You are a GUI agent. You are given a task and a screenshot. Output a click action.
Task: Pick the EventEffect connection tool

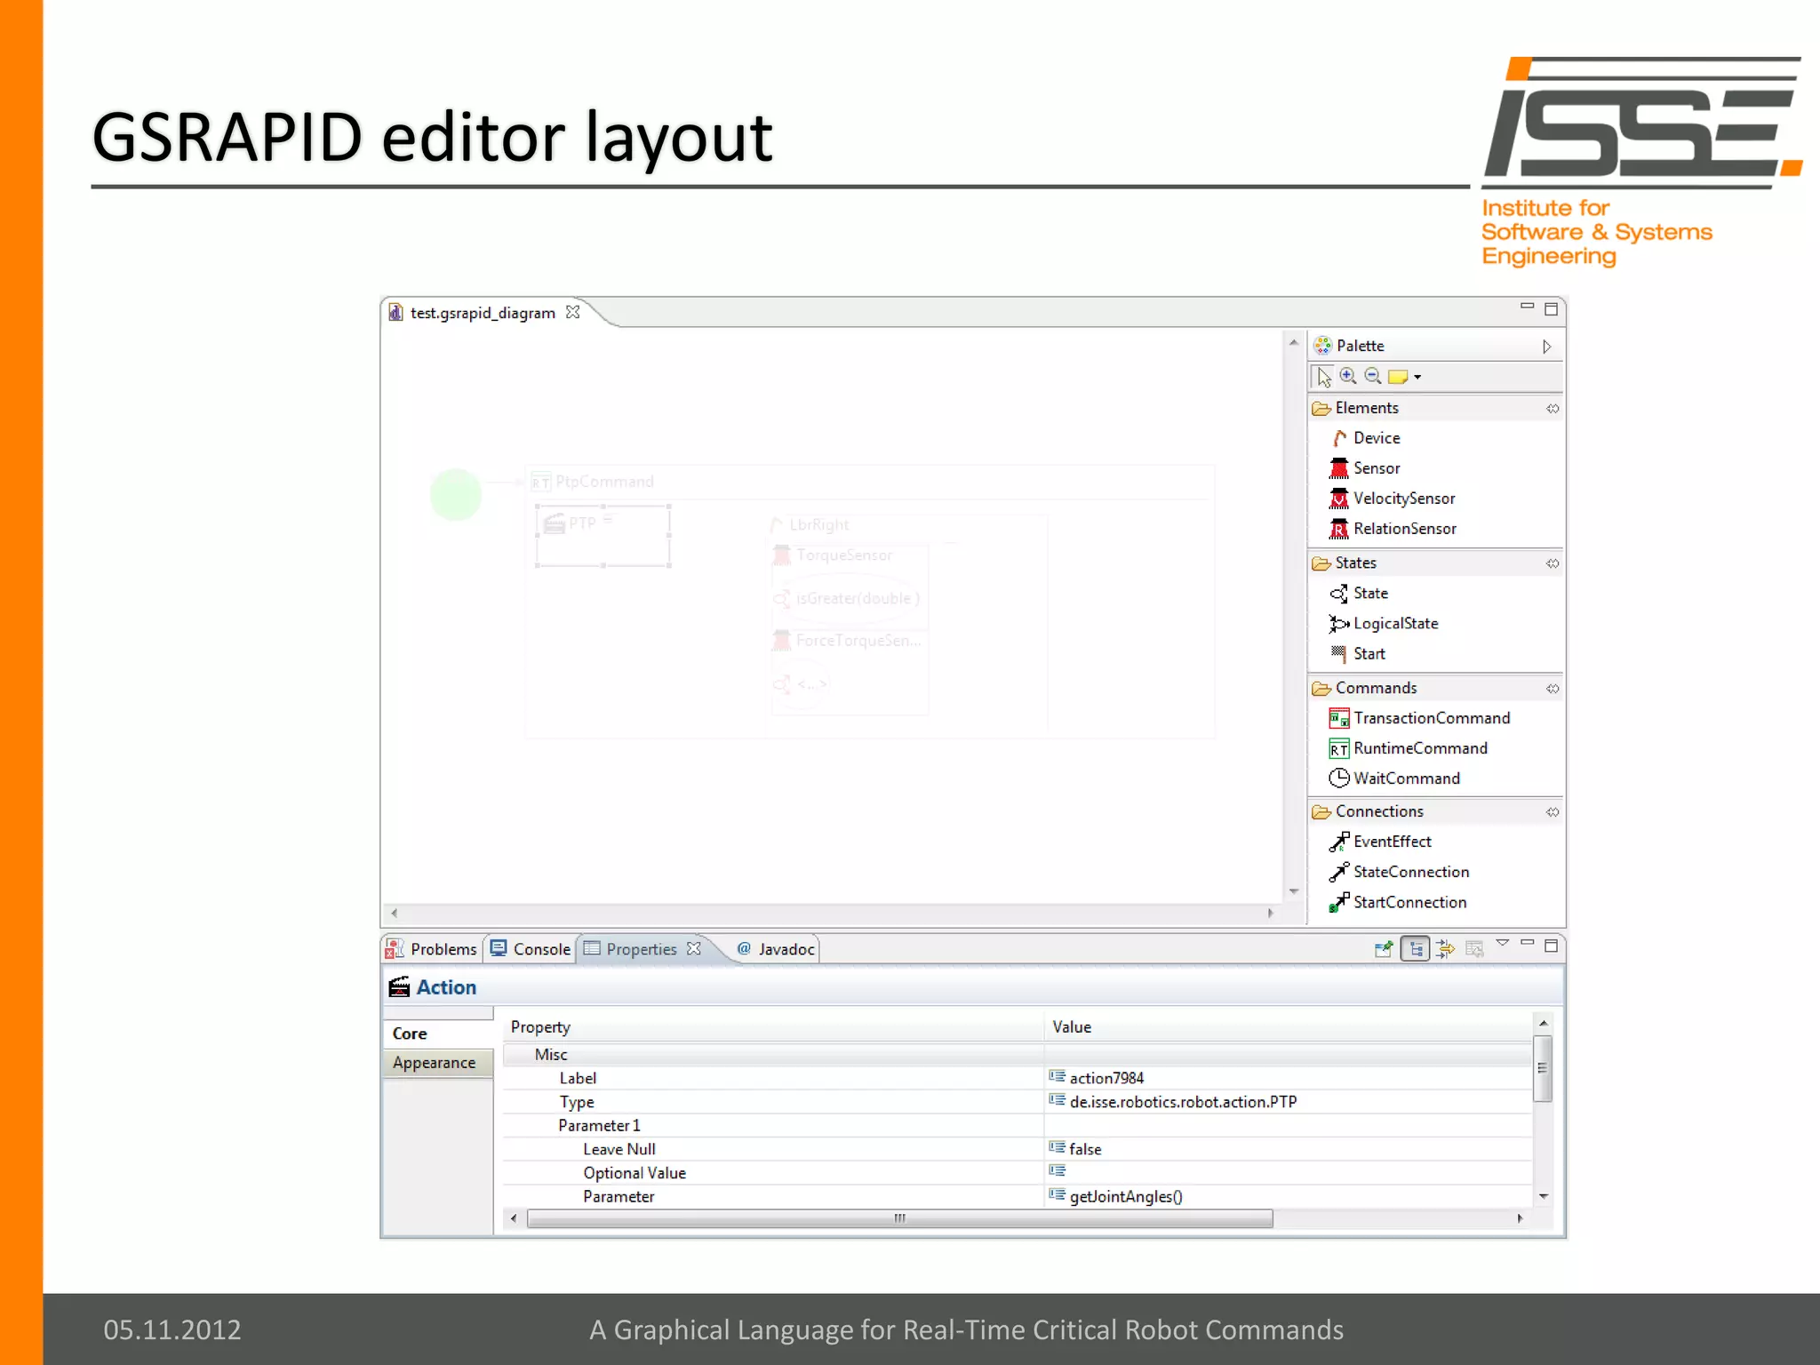(x=1380, y=842)
